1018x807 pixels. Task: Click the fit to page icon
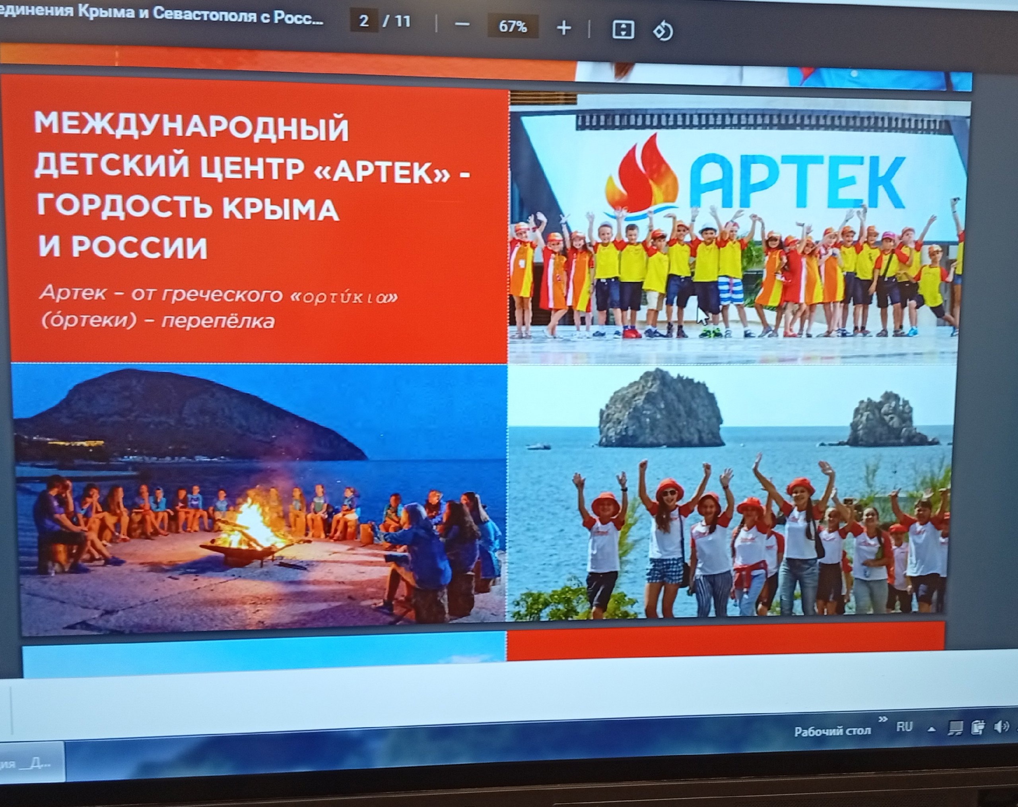click(x=623, y=30)
